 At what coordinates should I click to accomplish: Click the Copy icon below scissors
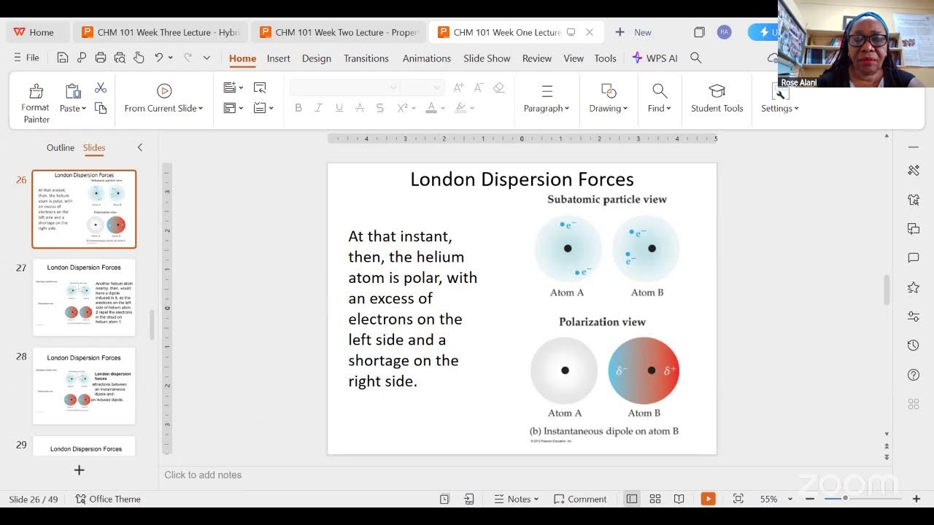click(x=101, y=108)
